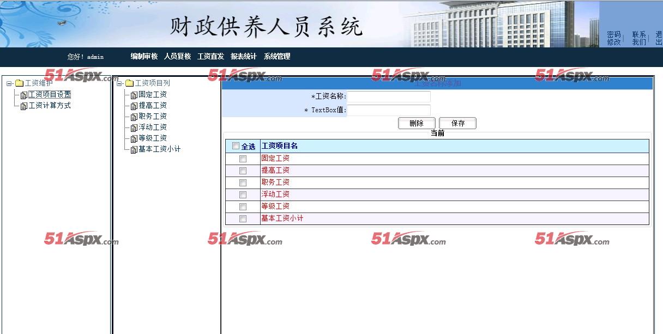Click 基本工资小计 in the table
This screenshot has width=663, height=334.
pyautogui.click(x=282, y=218)
